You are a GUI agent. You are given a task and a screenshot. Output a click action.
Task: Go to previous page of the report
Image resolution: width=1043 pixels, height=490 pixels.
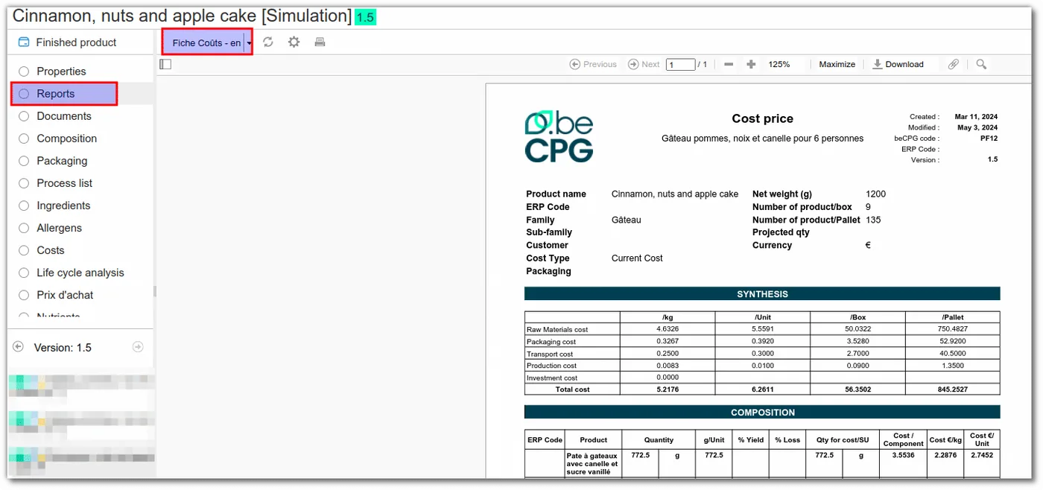coord(593,65)
